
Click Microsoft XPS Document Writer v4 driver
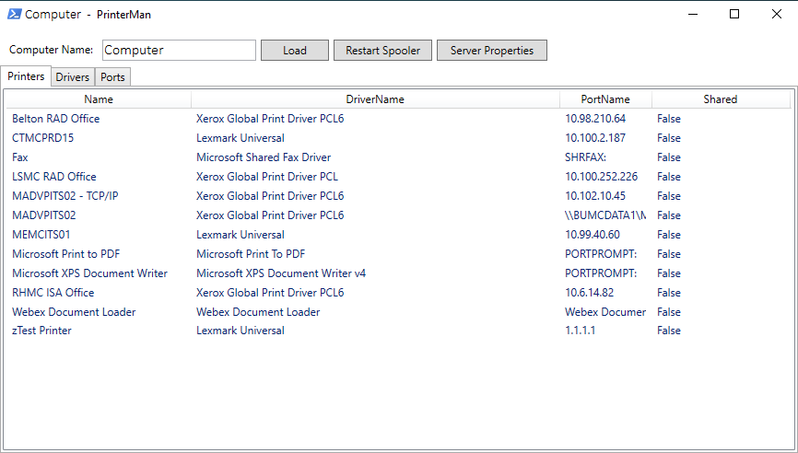pos(281,273)
